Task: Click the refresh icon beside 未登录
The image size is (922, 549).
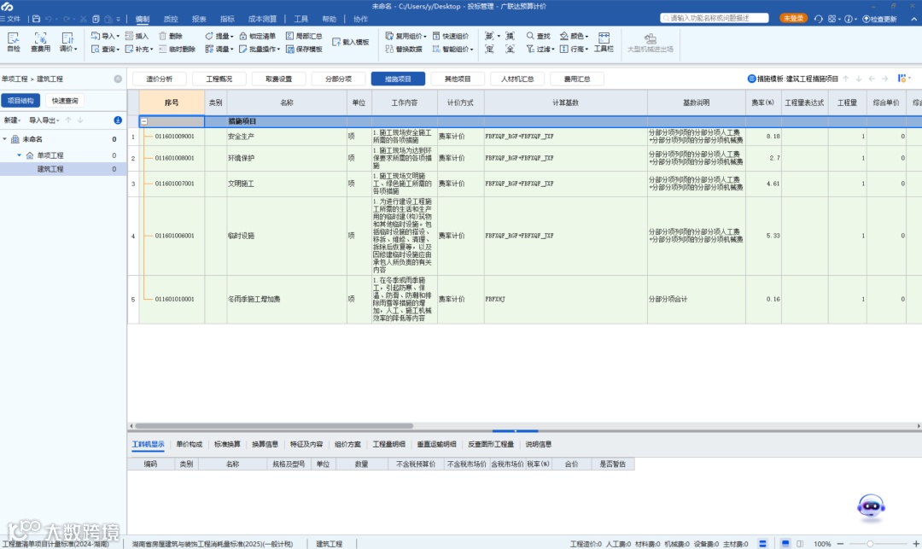Action: coord(818,19)
